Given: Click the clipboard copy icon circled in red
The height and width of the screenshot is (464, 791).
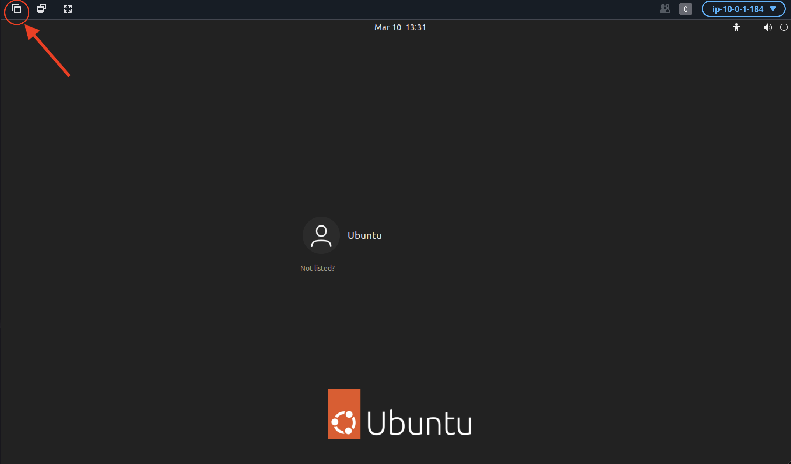Looking at the screenshot, I should (x=16, y=9).
